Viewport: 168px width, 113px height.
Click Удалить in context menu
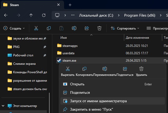point(141,71)
